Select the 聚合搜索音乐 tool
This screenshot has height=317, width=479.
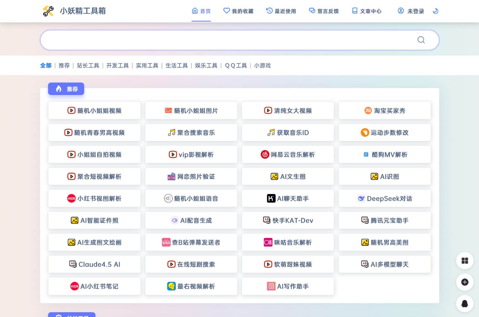point(191,132)
